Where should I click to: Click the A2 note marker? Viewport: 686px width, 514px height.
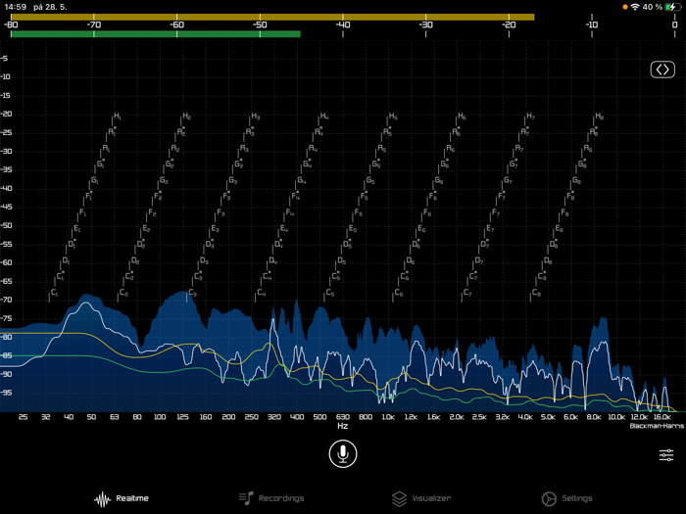pyautogui.click(x=174, y=149)
